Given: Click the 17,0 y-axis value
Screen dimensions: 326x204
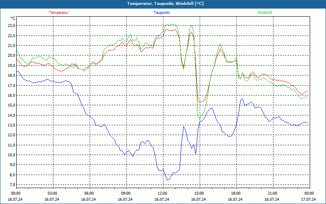Looking at the screenshot, I should point(11,85).
